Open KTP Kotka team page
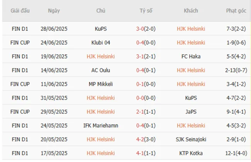The width and height of the screenshot is (251, 162). (x=191, y=153)
